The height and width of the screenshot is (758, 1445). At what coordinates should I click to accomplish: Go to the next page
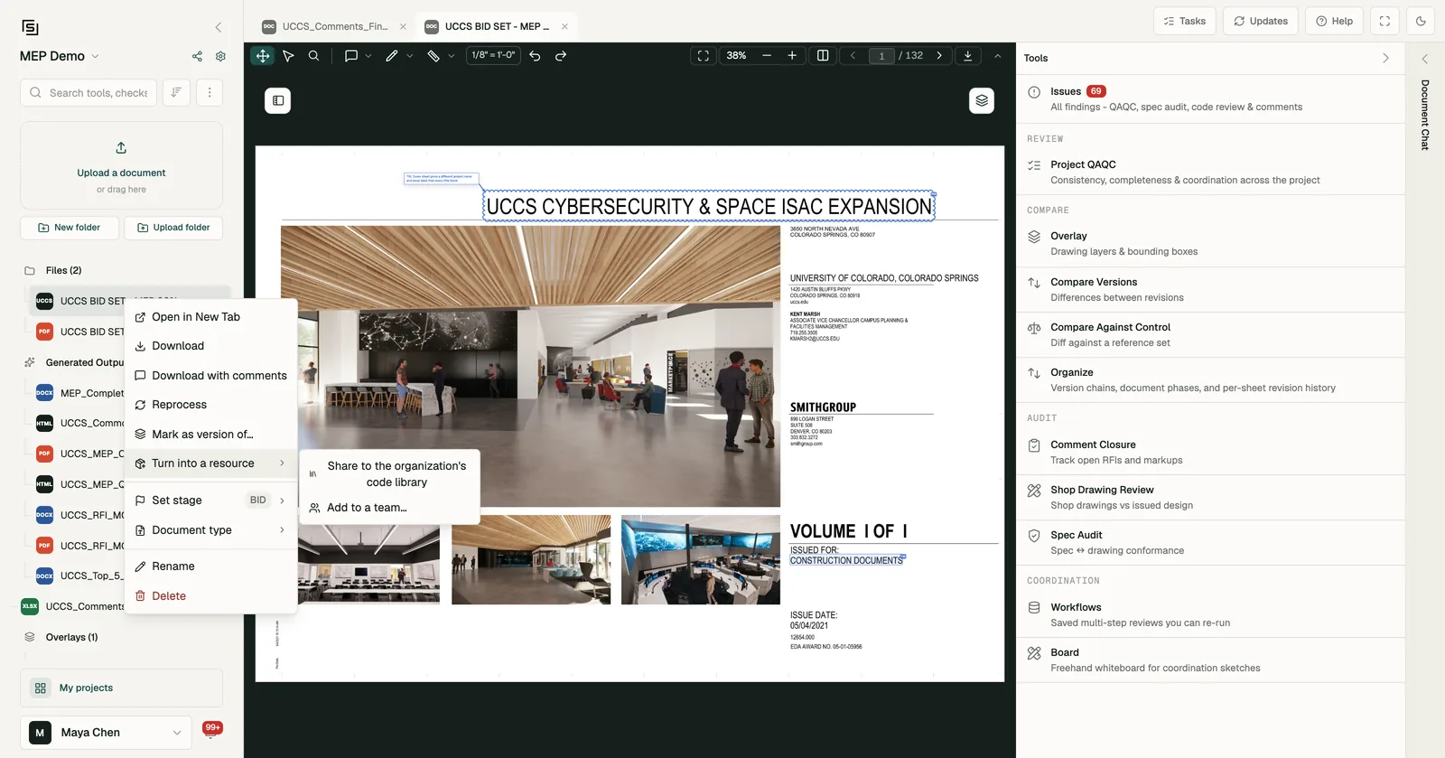coord(939,56)
